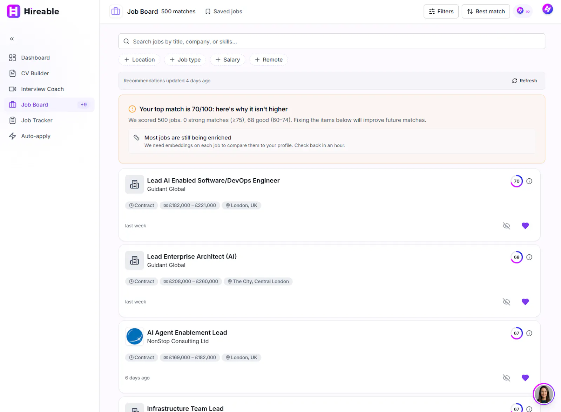Click the search magnifier icon
561x412 pixels.
pos(127,41)
